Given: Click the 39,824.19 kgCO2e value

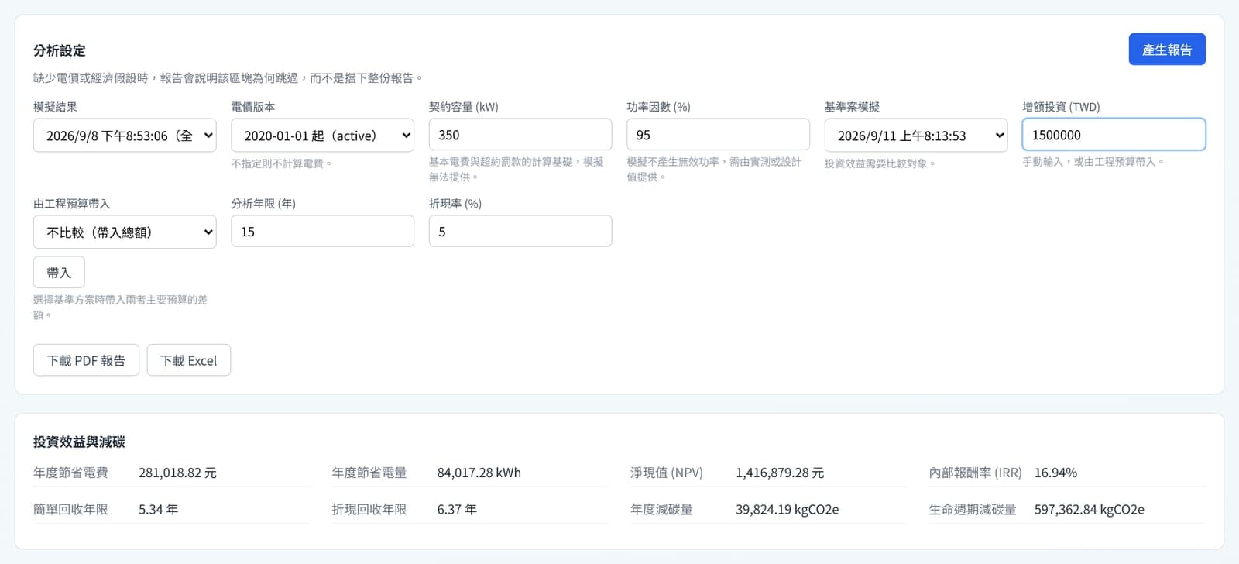Looking at the screenshot, I should click(x=788, y=510).
